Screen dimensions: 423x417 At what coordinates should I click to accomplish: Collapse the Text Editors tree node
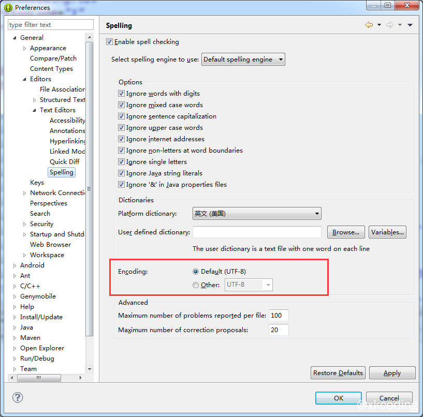35,110
